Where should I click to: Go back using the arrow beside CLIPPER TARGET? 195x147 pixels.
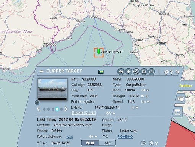tap(42, 72)
